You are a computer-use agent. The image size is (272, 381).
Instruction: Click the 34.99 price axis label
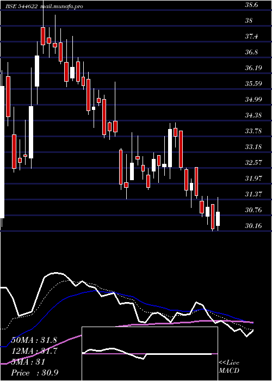coord(254,100)
